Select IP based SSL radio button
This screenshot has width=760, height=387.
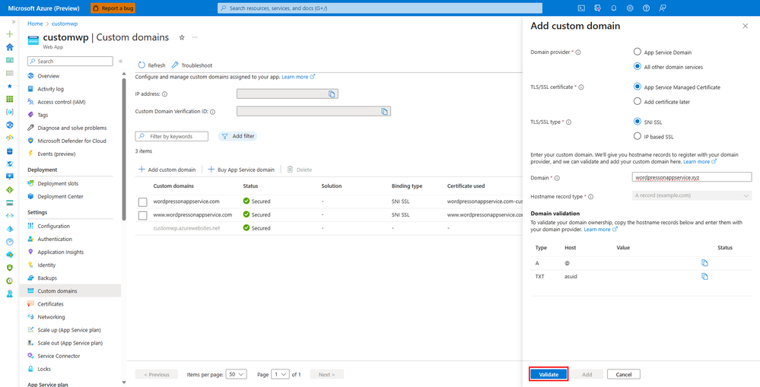tap(638, 137)
